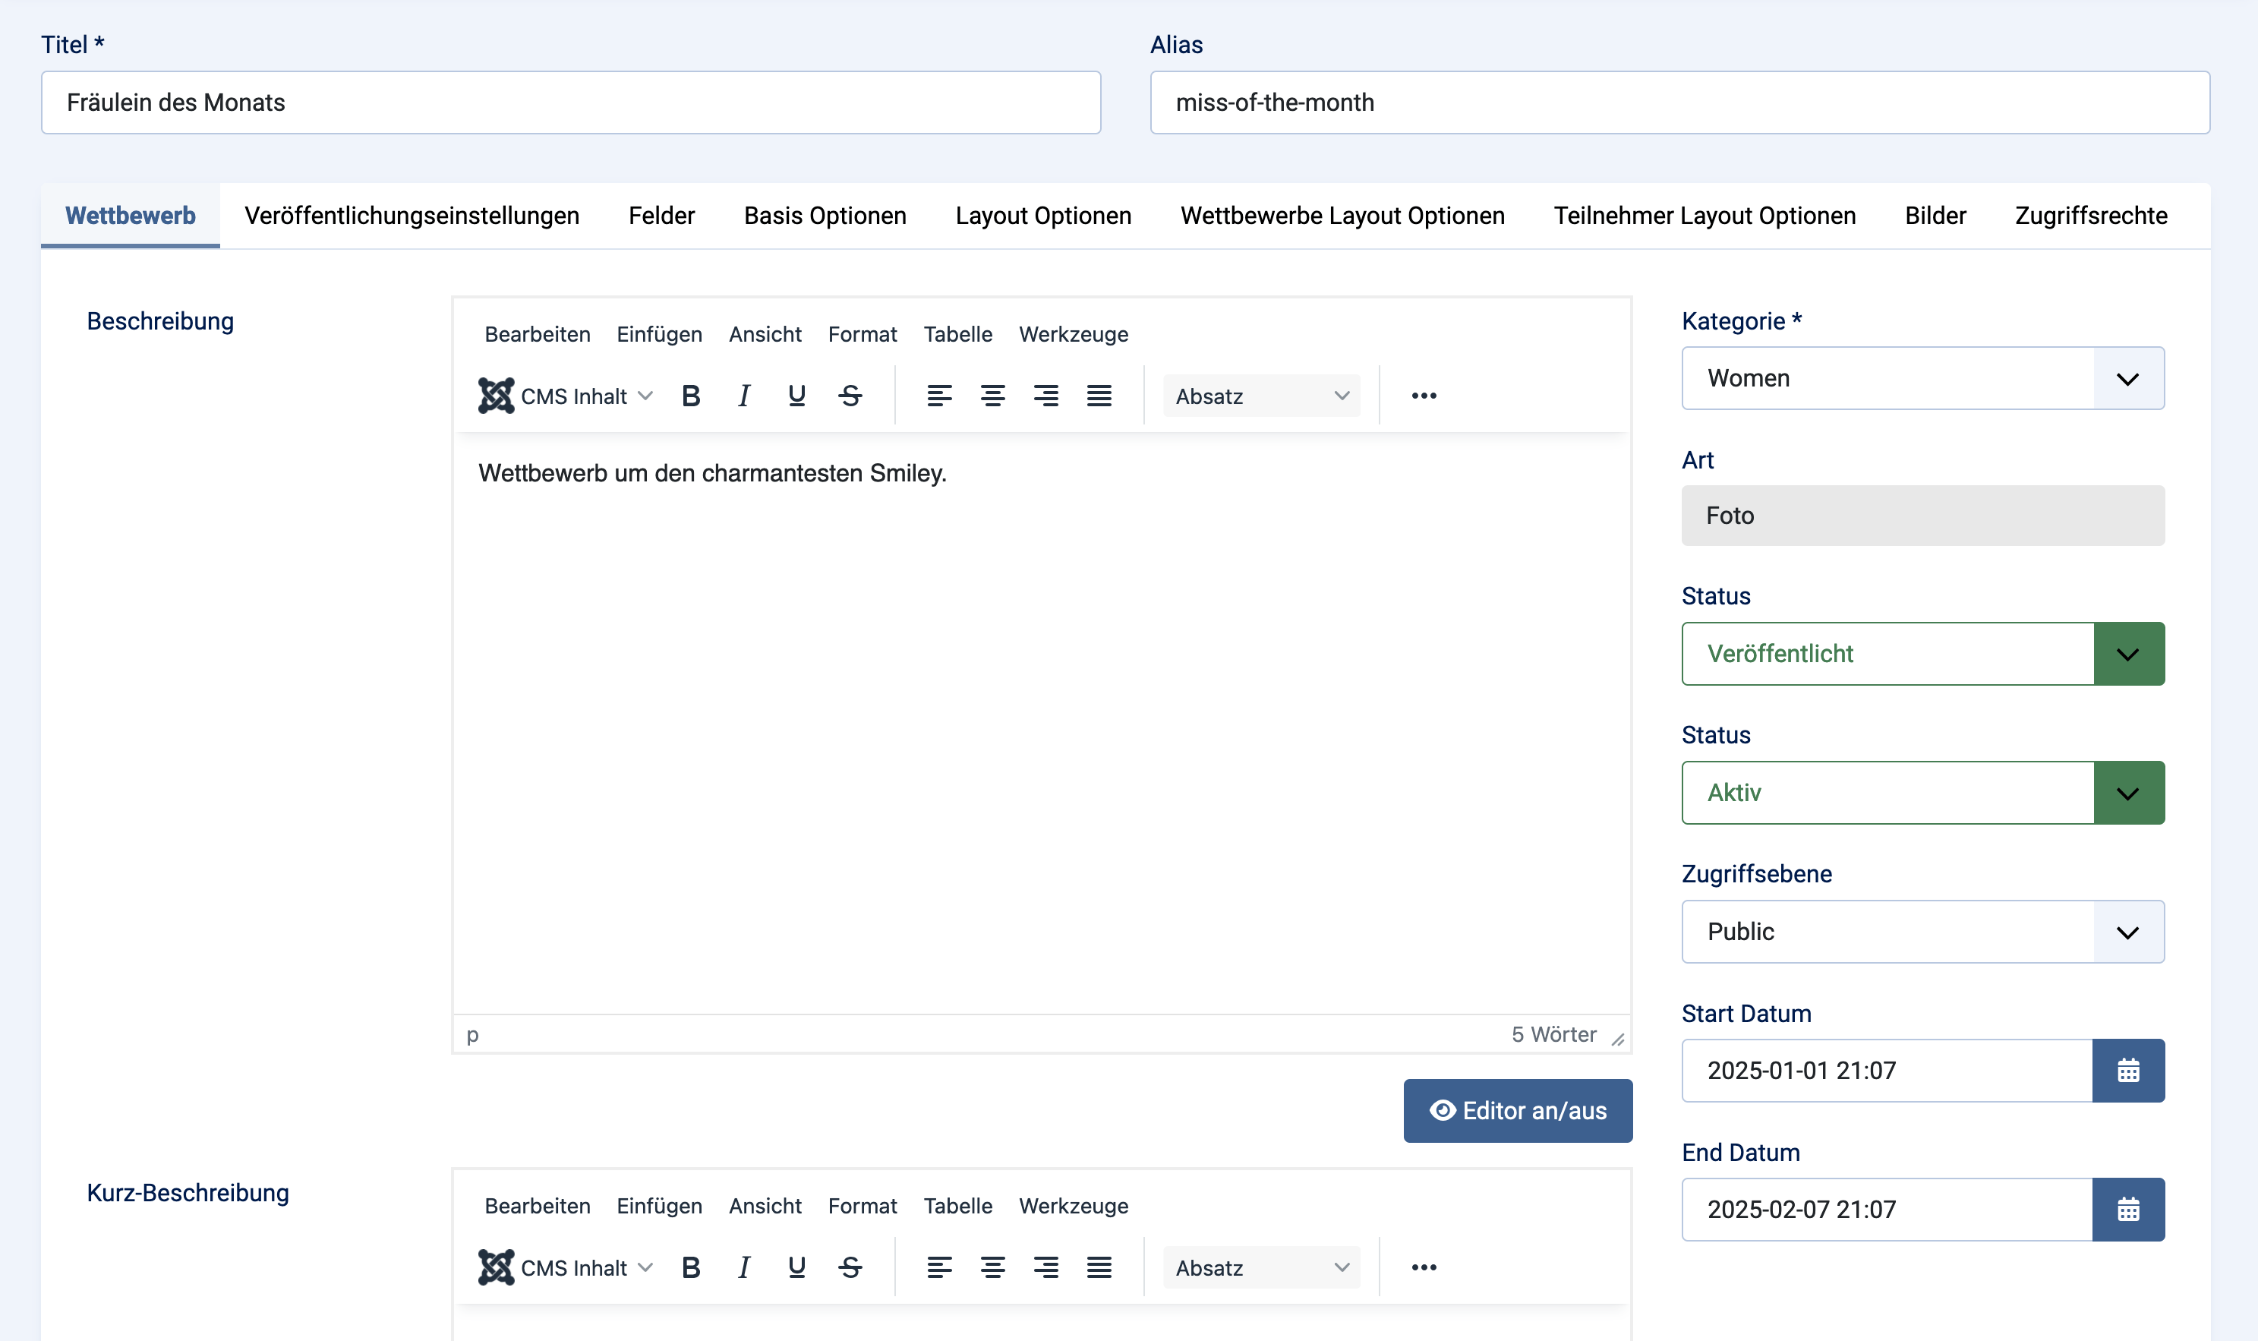Toggle the editor with Editor an/aus
Viewport: 2258px width, 1341px height.
(1517, 1111)
